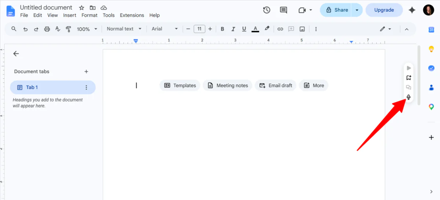Viewport: 440px width, 200px height.
Task: Click the voice typing microphone icon
Action: pos(408,97)
